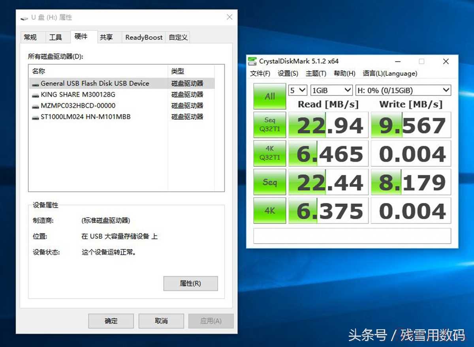The width and height of the screenshot is (474, 347).
Task: Click disk icon beside General USB Flash Disk
Action: pyautogui.click(x=35, y=84)
